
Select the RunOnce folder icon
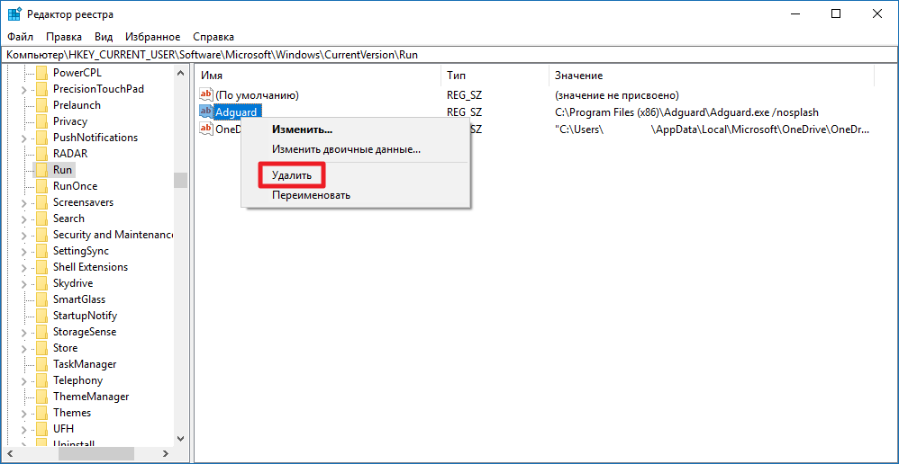click(41, 186)
